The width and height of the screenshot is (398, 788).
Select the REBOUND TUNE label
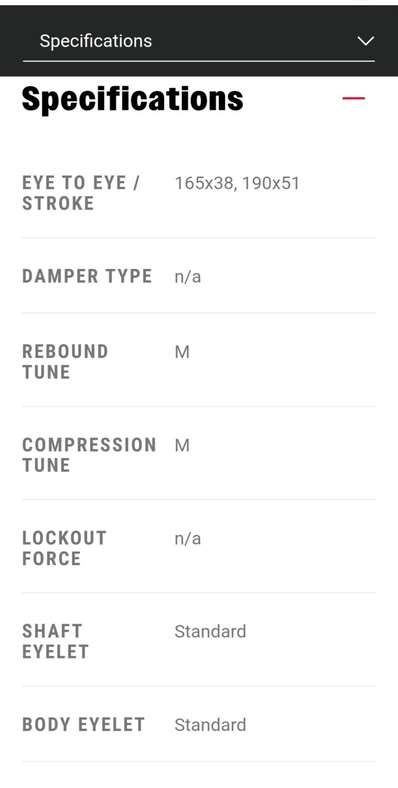point(65,361)
